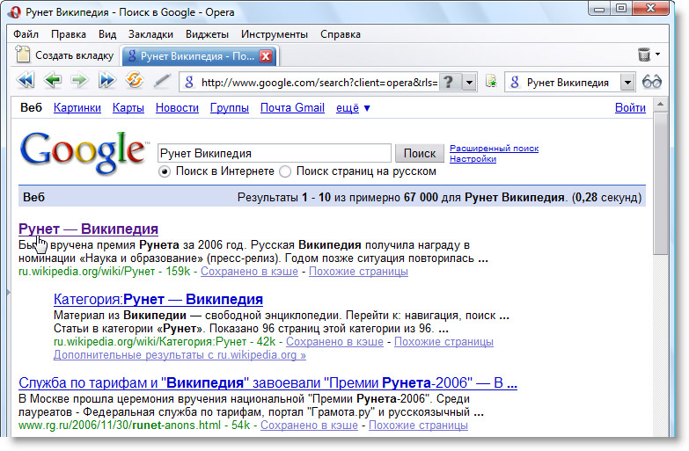Viewport: 689px width, 451px height.
Task: Open Похожие страницы for Категория:Рунет result
Action: (443, 342)
